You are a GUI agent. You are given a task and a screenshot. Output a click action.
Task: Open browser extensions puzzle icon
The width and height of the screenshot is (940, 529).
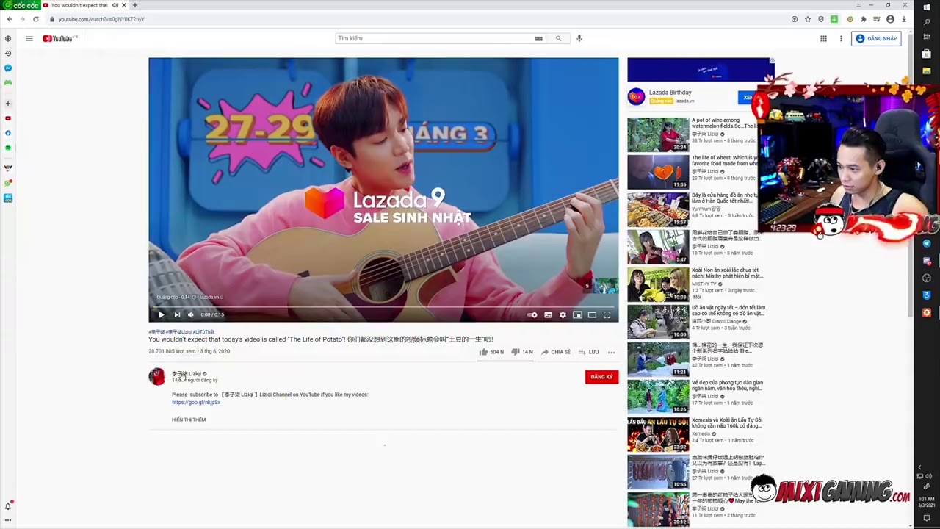(x=864, y=19)
